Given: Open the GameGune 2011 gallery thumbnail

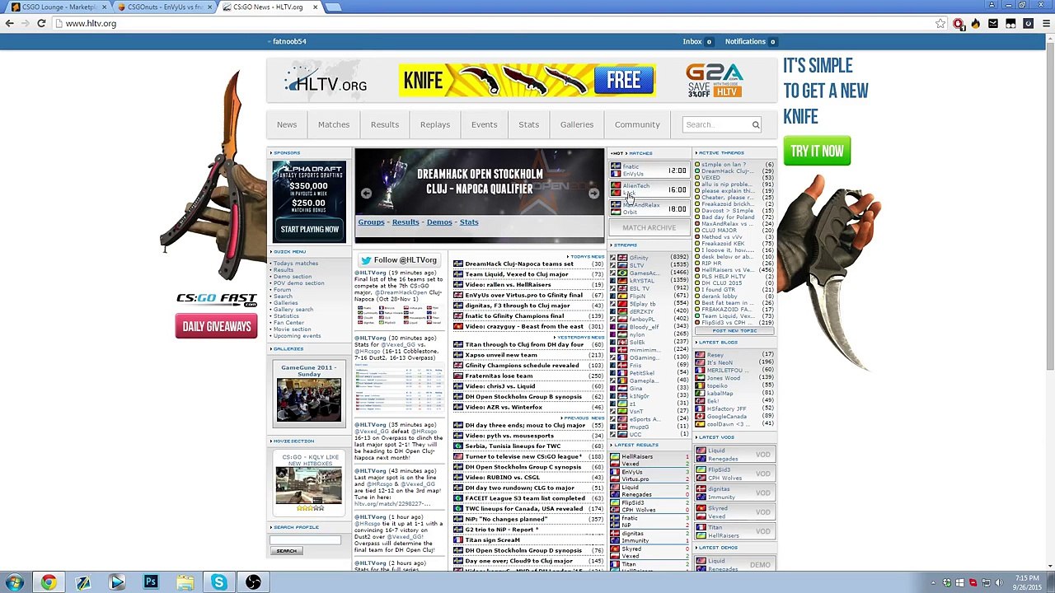Looking at the screenshot, I should coord(309,399).
